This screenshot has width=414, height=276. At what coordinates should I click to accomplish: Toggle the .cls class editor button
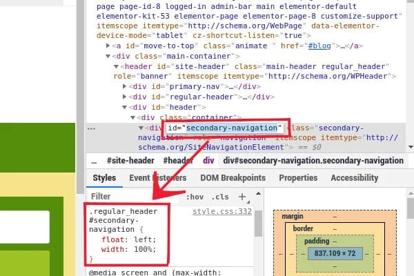click(220, 197)
